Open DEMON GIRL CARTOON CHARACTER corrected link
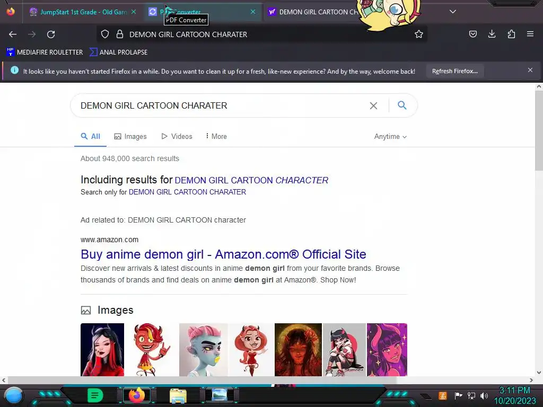This screenshot has width=543, height=407. 251,180
